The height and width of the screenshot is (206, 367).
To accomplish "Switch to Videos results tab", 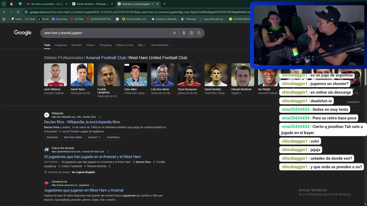I will tap(91, 45).
